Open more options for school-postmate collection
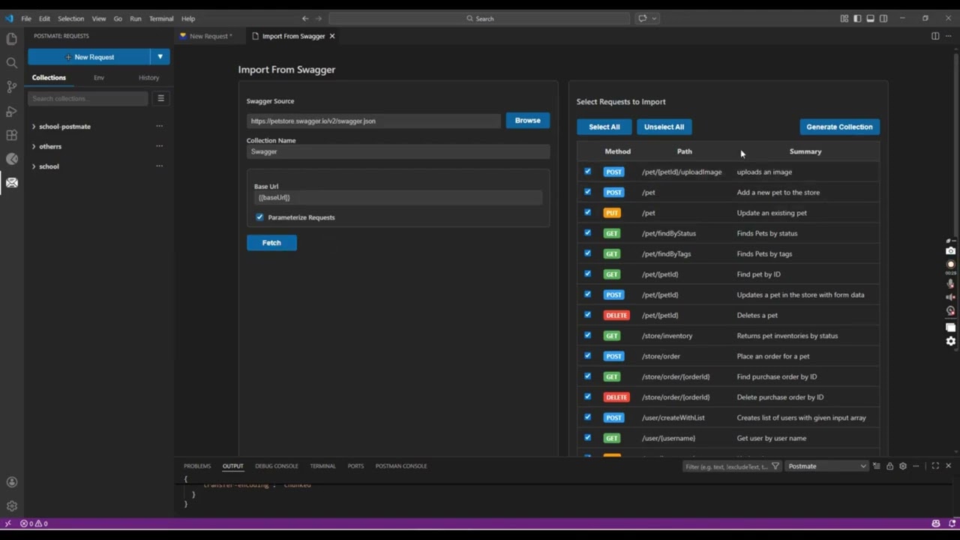The height and width of the screenshot is (540, 960). (x=159, y=126)
